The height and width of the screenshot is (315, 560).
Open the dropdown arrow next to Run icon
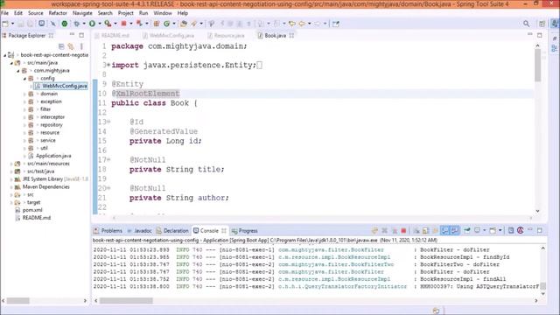pyautogui.click(x=99, y=24)
